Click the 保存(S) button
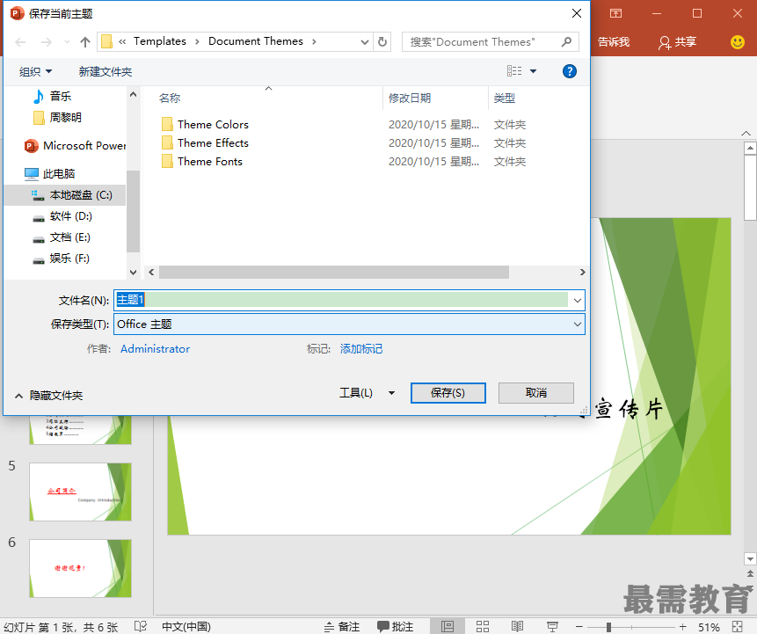 click(x=448, y=393)
